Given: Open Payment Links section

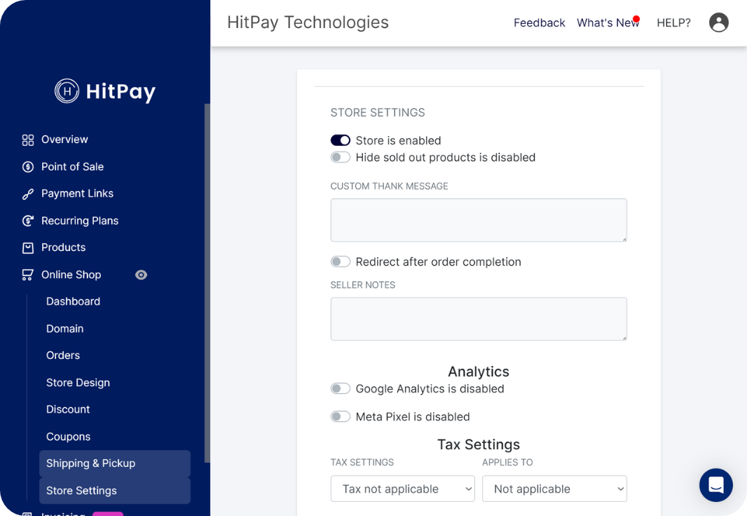Looking at the screenshot, I should tap(77, 193).
